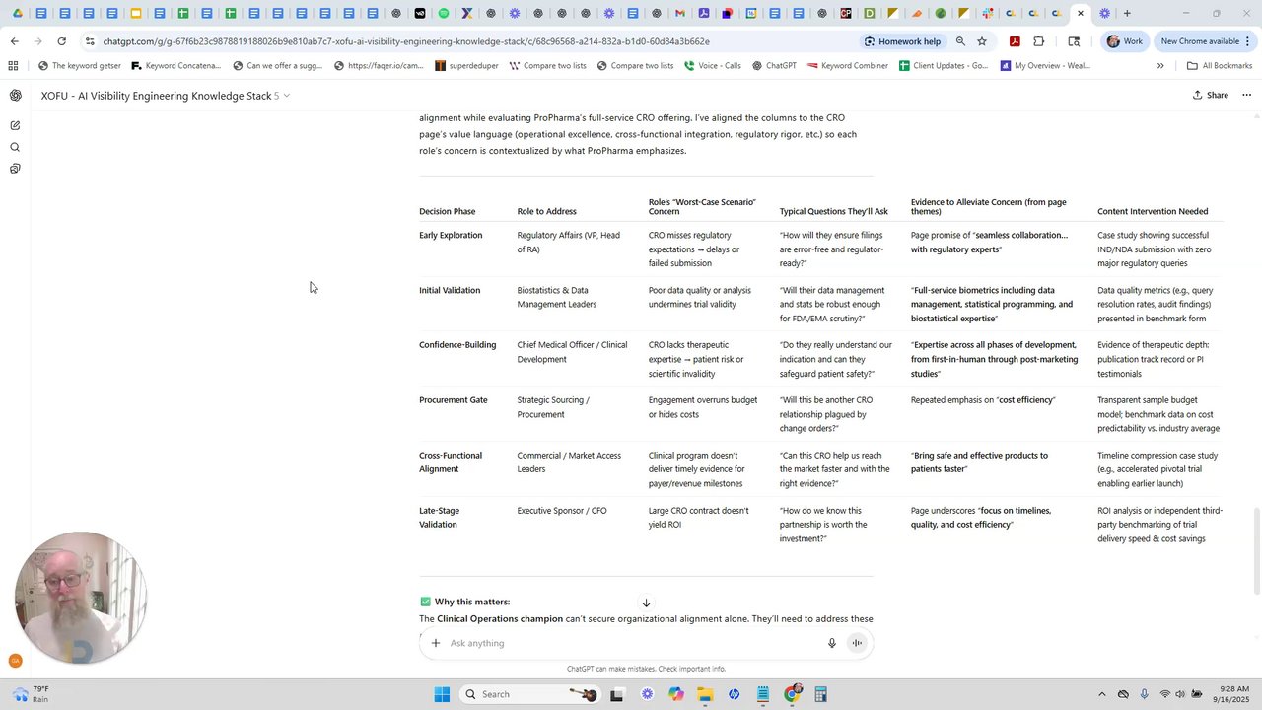
Task: Click the site information icon in address bar
Action: pos(90,41)
